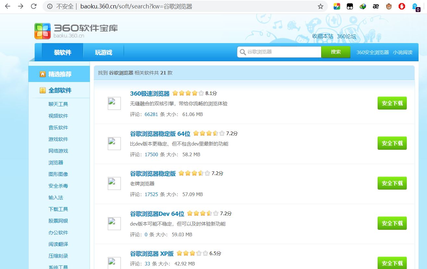The image size is (427, 269).
Task: Open the colorful square extension icon
Action: [x=337, y=6]
